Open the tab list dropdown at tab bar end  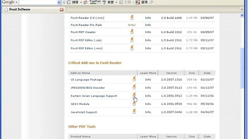(242, 9)
